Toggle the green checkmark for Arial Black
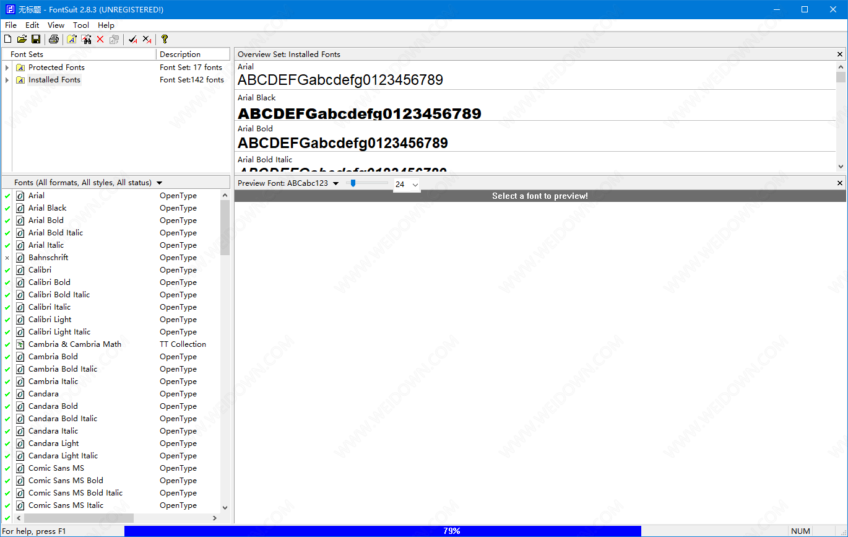848x537 pixels. (7, 208)
